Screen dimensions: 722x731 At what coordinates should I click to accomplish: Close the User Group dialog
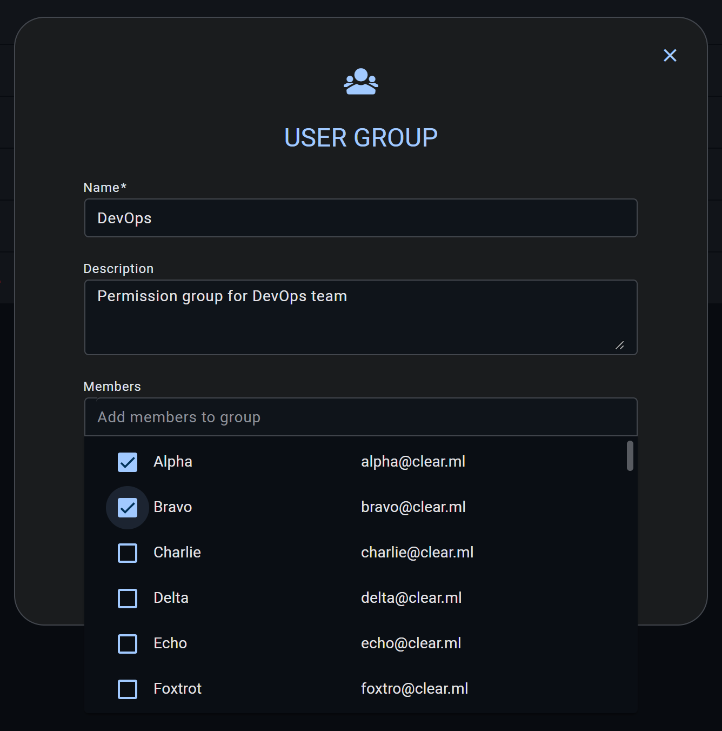670,55
